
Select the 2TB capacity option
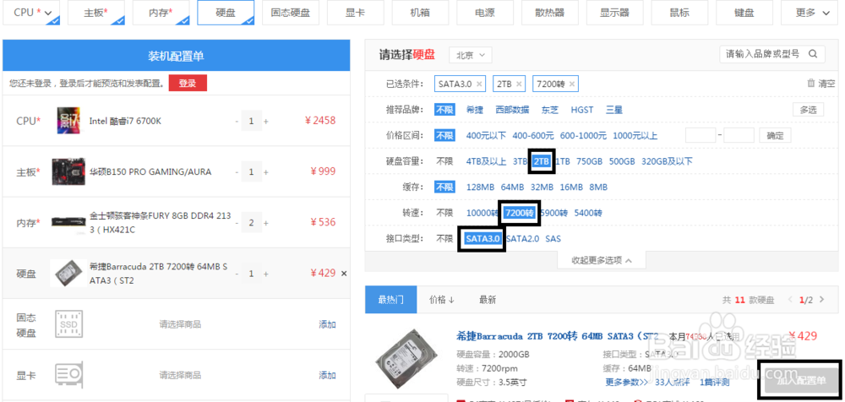point(541,161)
